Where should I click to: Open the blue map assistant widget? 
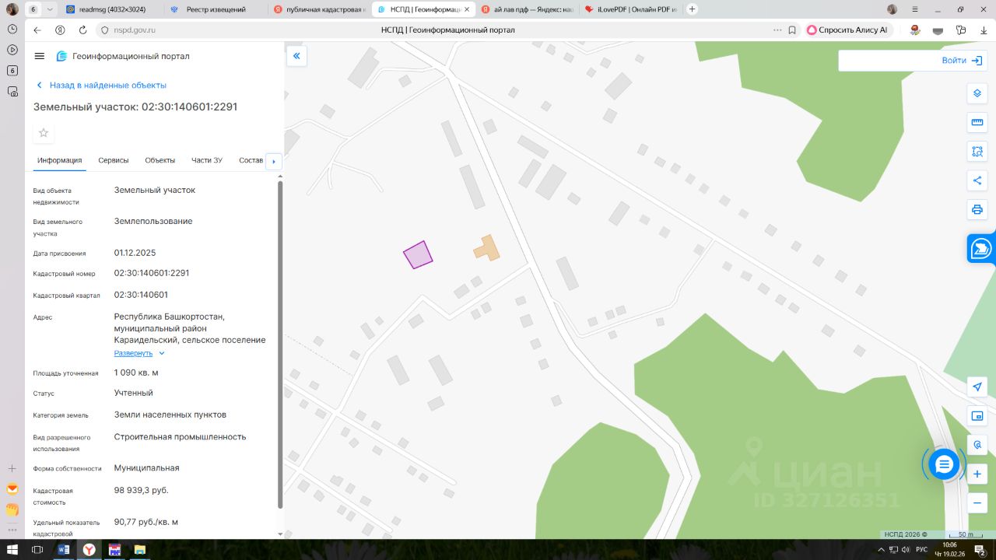981,249
